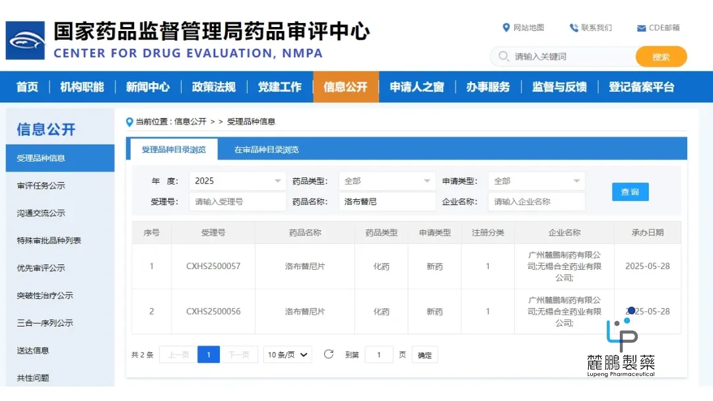
Task: Click the refresh icon in pagination
Action: (328, 354)
